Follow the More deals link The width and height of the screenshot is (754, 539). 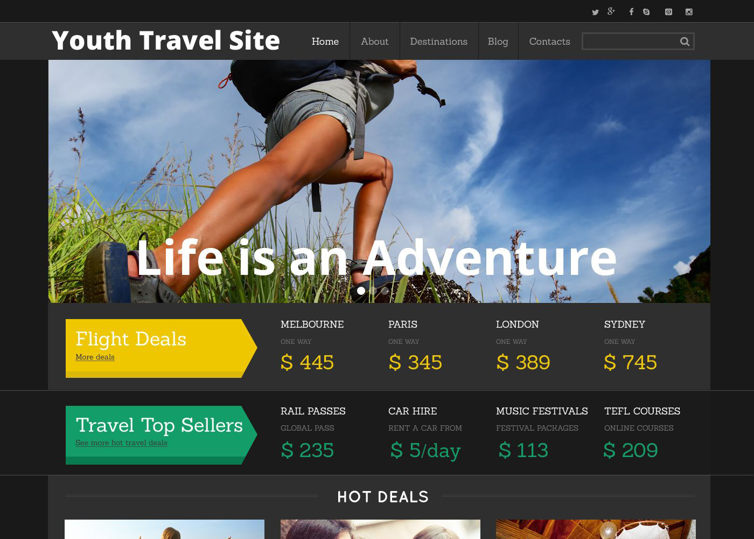tap(95, 357)
